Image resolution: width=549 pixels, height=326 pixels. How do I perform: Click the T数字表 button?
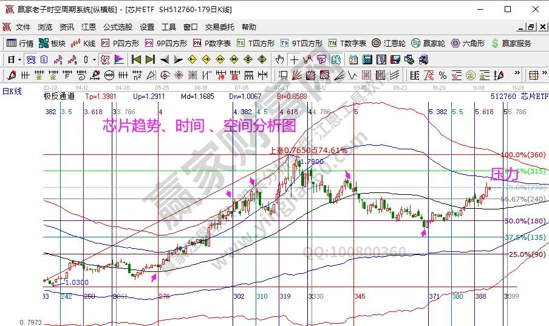[347, 43]
